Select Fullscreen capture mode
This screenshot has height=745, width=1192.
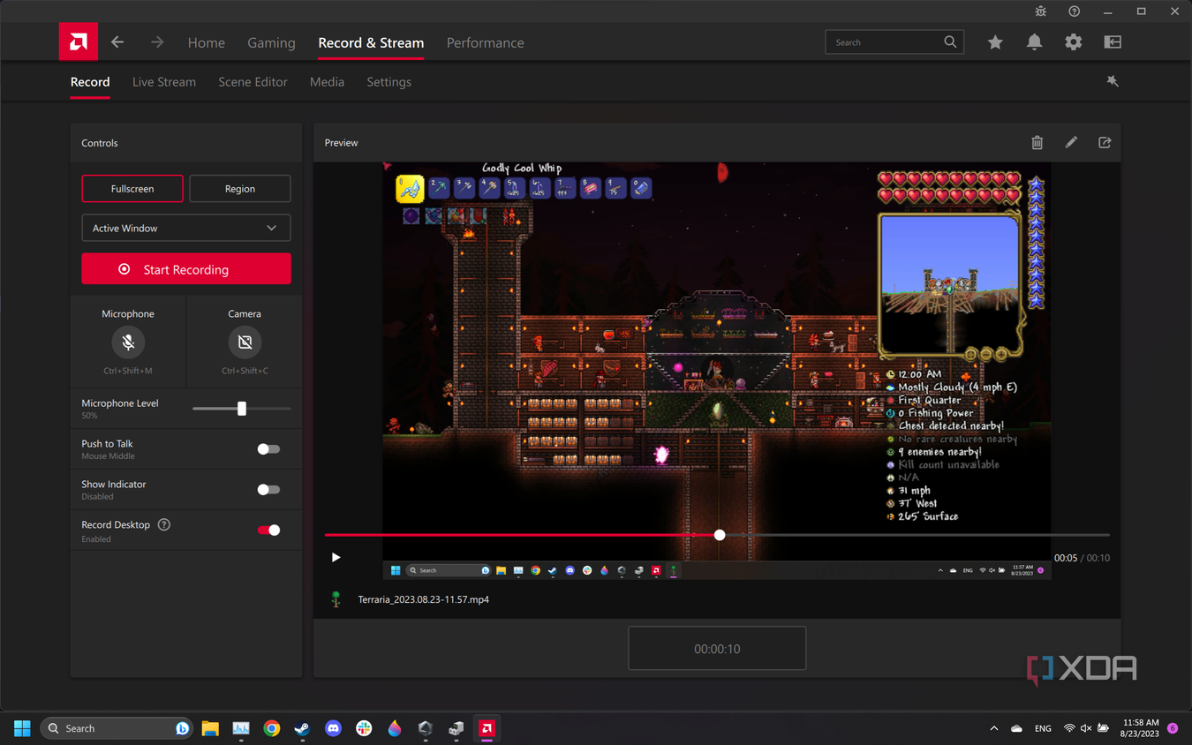click(x=132, y=189)
